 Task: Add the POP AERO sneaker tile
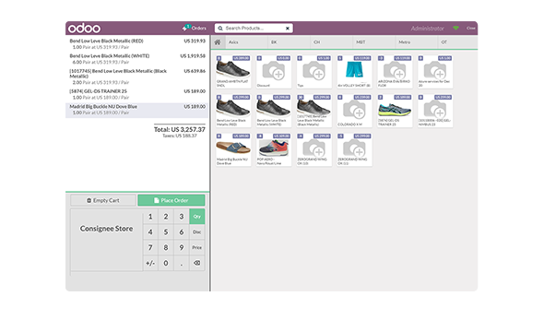pyautogui.click(x=274, y=149)
